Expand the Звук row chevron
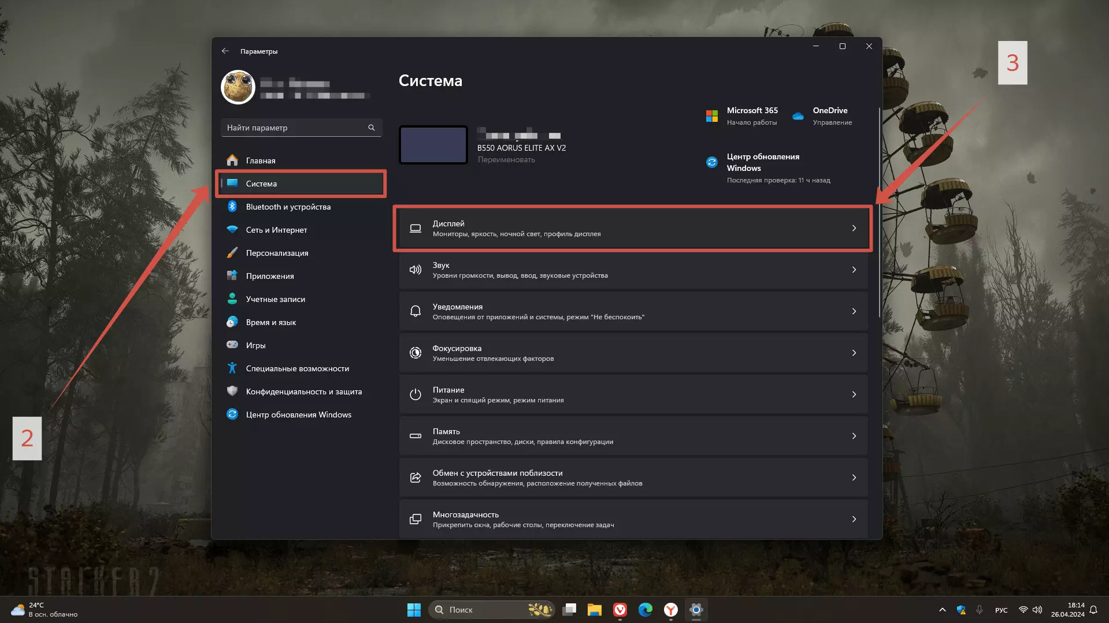Screen dimensions: 1109x623 click(x=854, y=270)
